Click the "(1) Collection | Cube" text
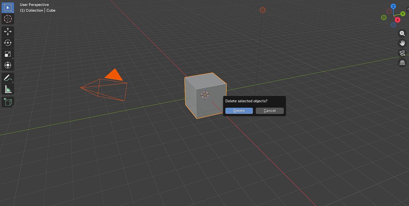The height and width of the screenshot is (206, 409). [37, 11]
